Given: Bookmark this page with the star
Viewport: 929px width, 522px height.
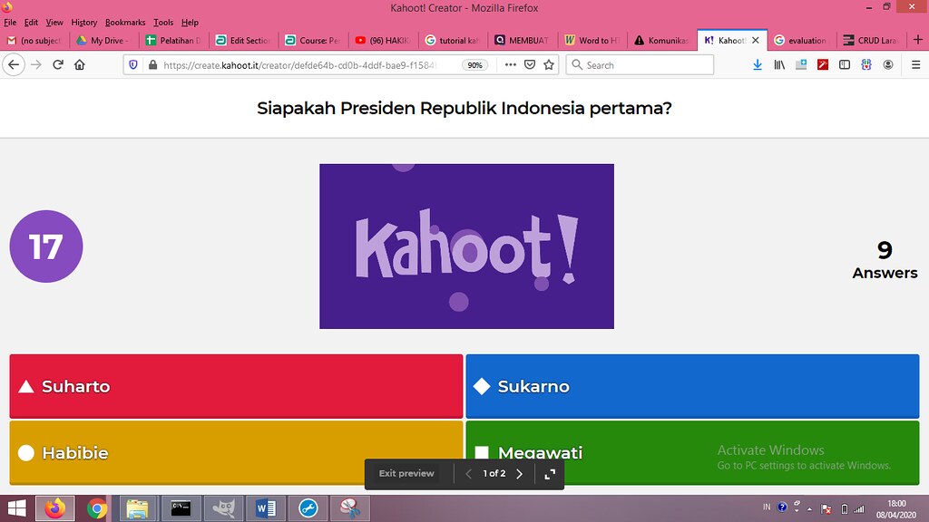Looking at the screenshot, I should [x=549, y=65].
